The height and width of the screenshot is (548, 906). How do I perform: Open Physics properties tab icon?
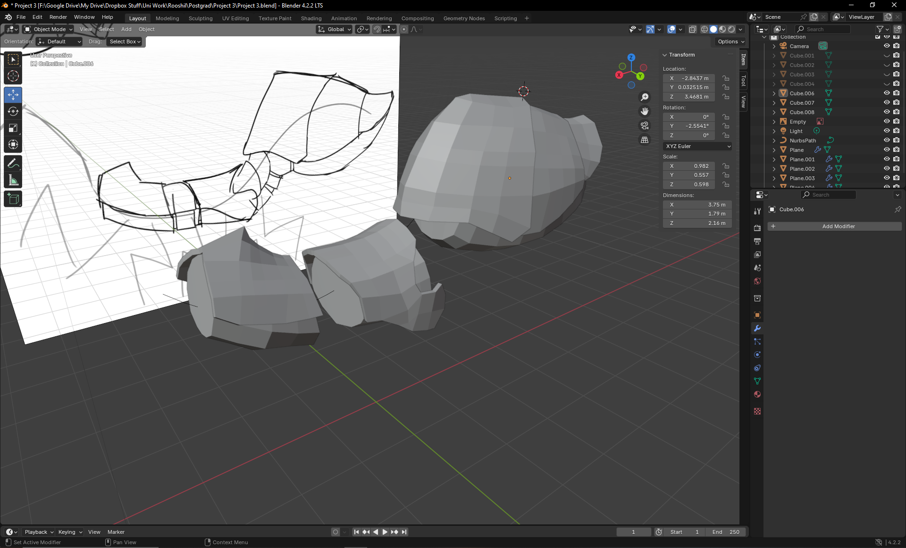pos(757,355)
